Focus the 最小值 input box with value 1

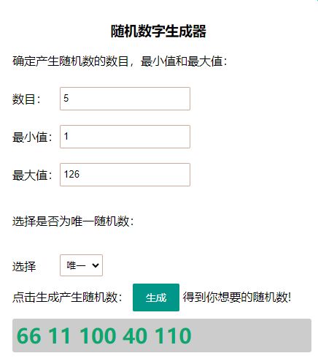(x=125, y=137)
